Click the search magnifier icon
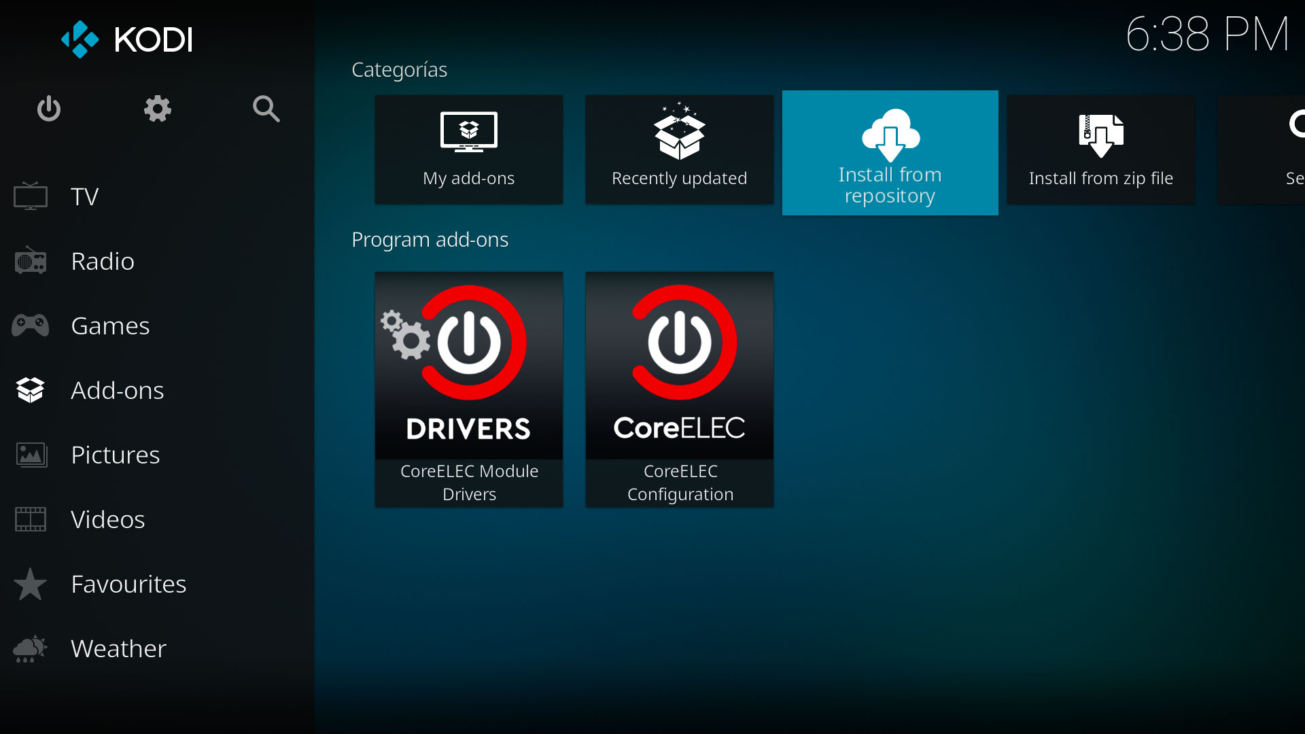This screenshot has height=734, width=1305. click(266, 109)
